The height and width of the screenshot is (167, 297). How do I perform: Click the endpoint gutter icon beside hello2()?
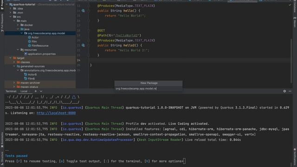pos(83,45)
